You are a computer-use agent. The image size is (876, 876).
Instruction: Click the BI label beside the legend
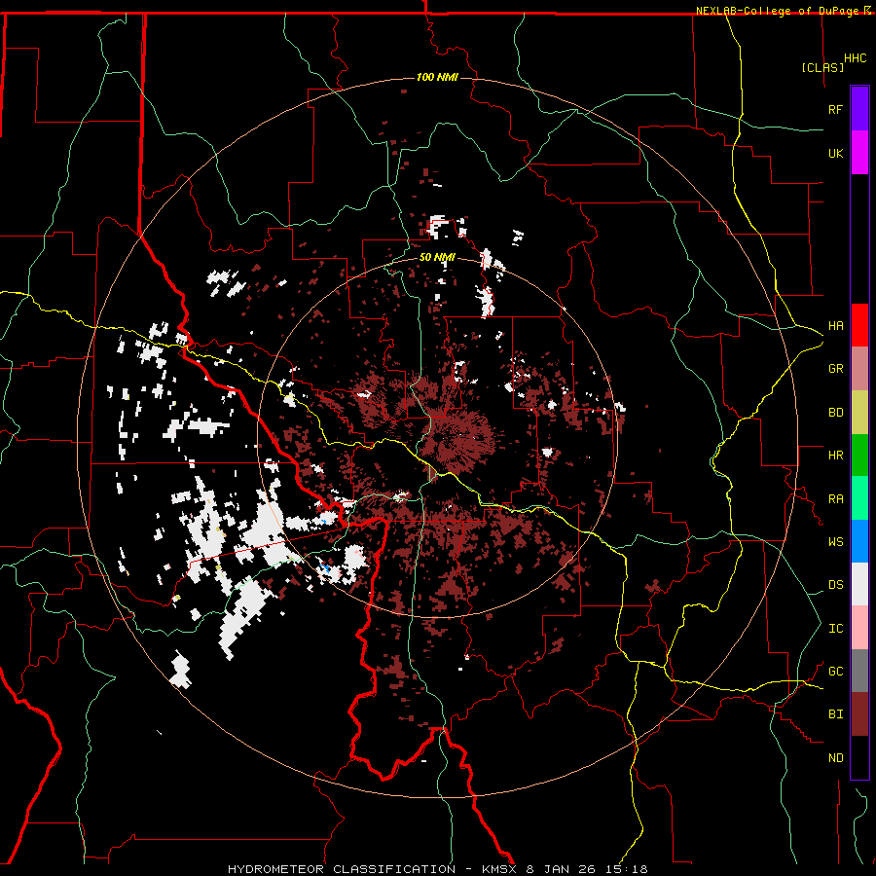point(836,714)
